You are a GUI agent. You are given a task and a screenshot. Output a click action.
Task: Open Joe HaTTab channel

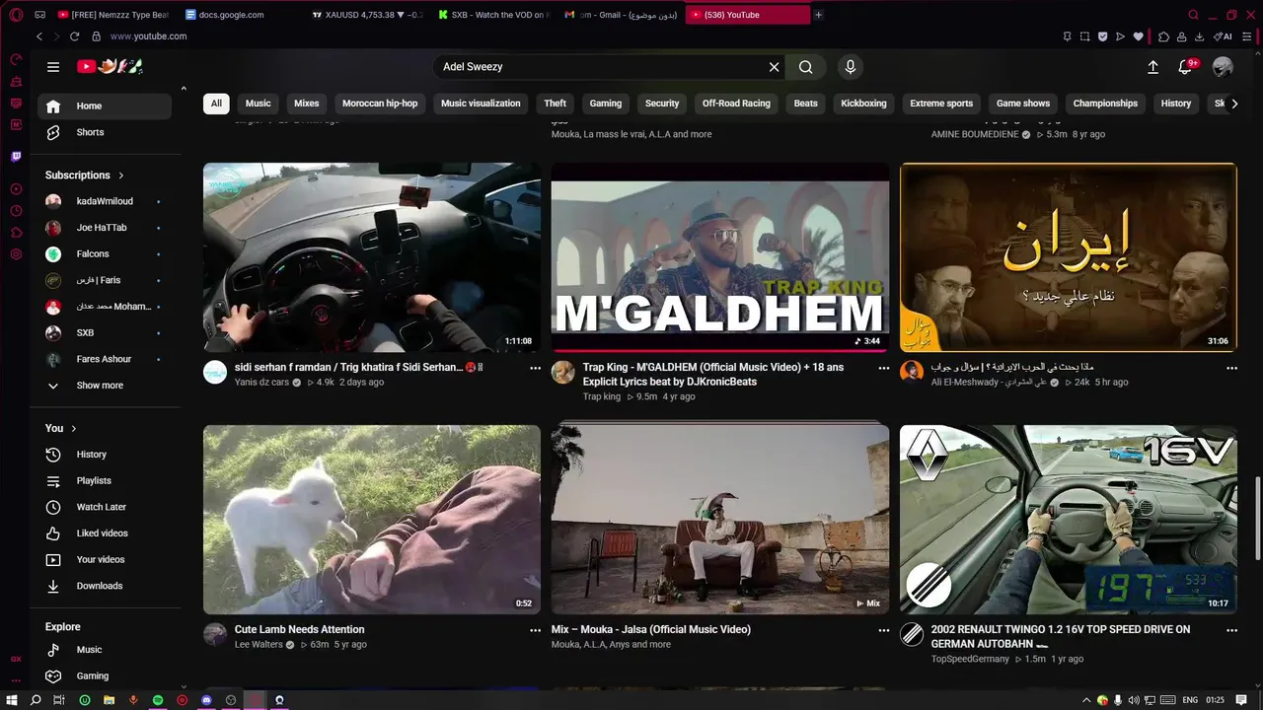tap(105, 228)
